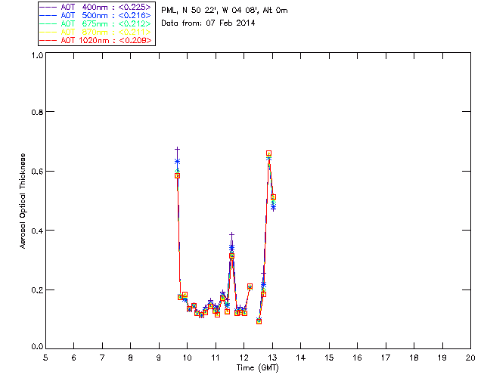Image resolution: width=484 pixels, height=387 pixels.
Task: Click the x-axis tick label 7
Action: [102, 358]
